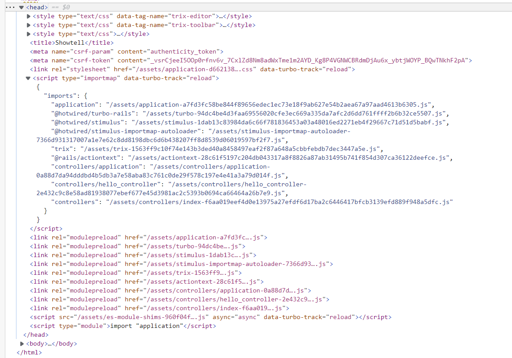512x358 pixels.
Task: Click the three dots before head
Action: [x=10, y=7]
